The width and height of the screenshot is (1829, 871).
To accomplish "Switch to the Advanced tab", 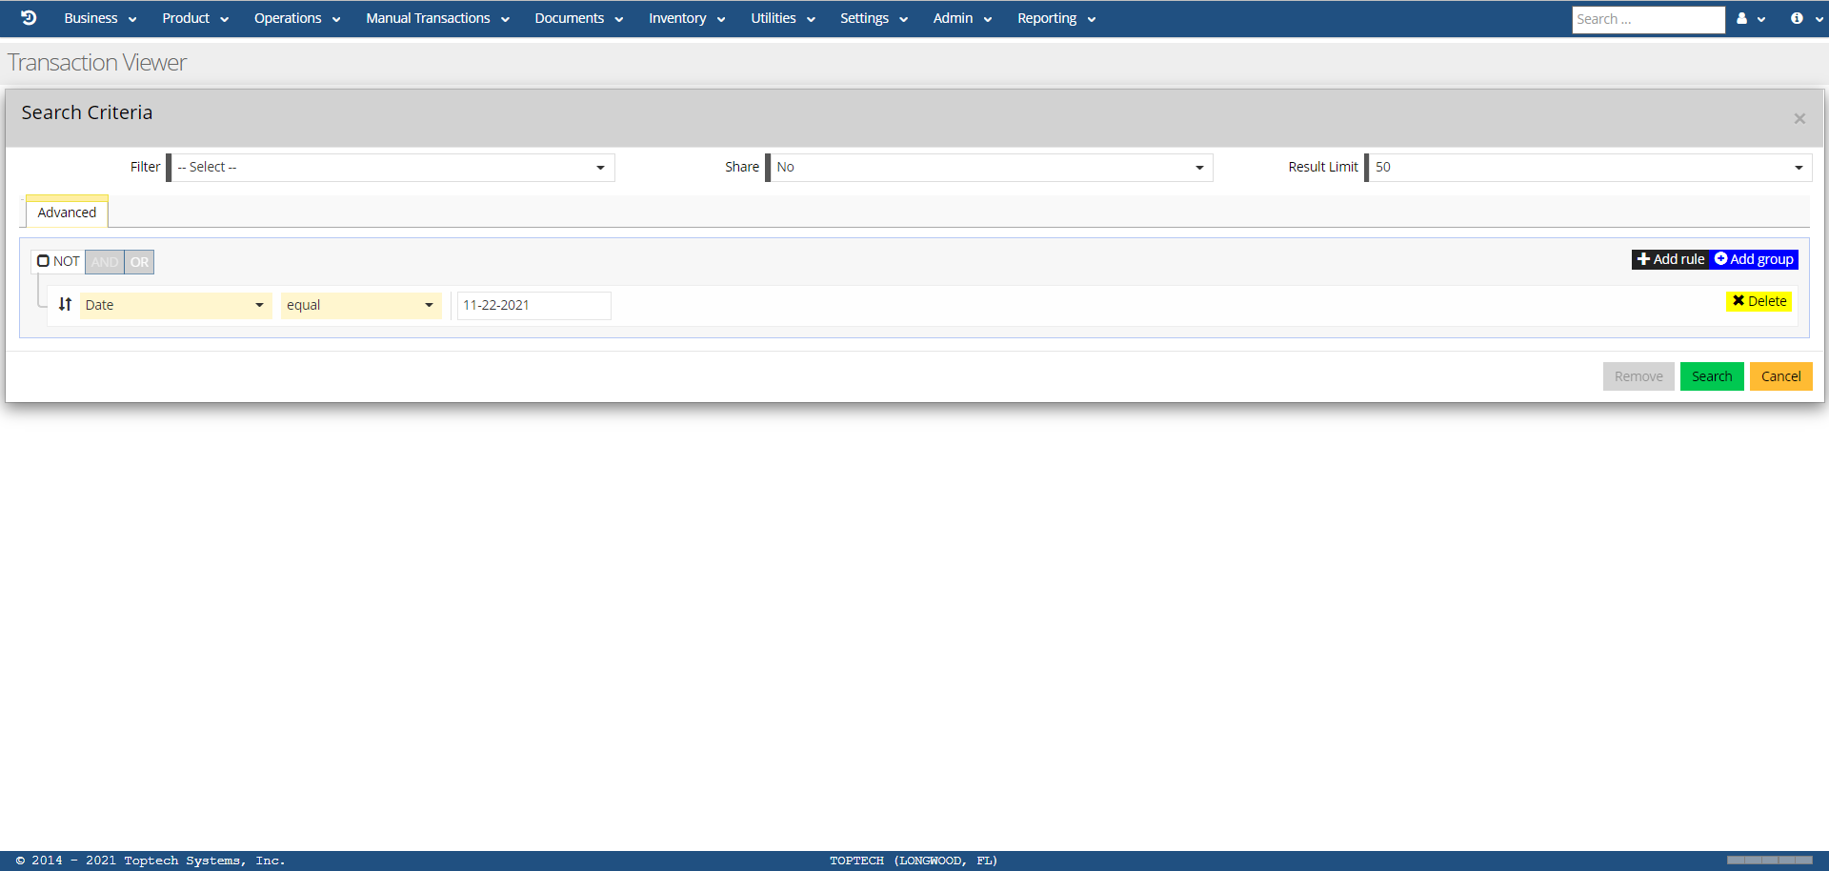I will coord(67,213).
